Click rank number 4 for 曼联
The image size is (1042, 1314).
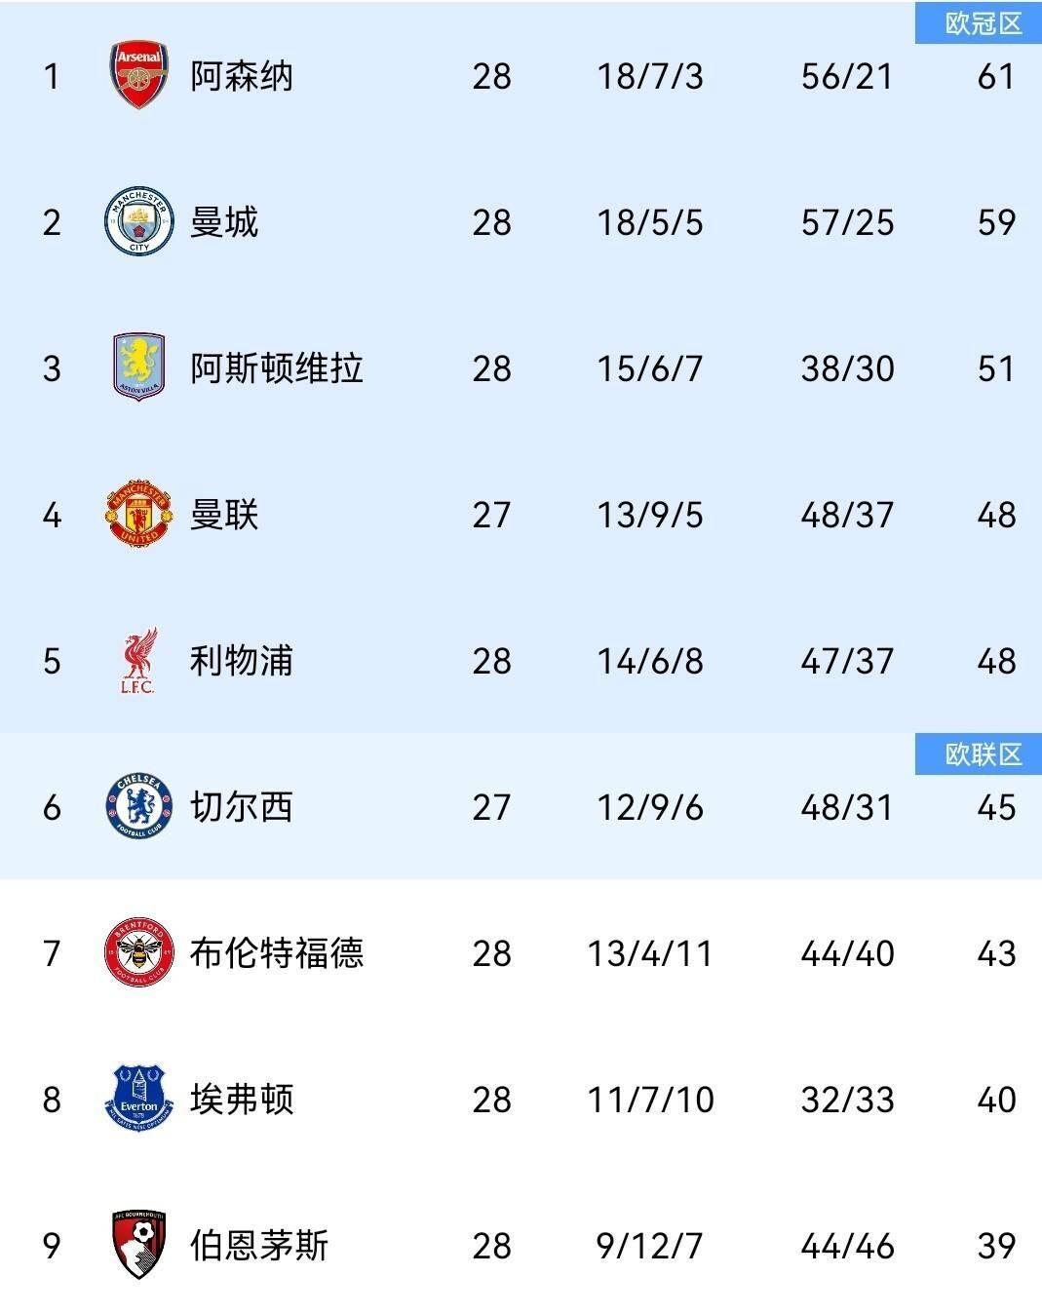tap(53, 515)
